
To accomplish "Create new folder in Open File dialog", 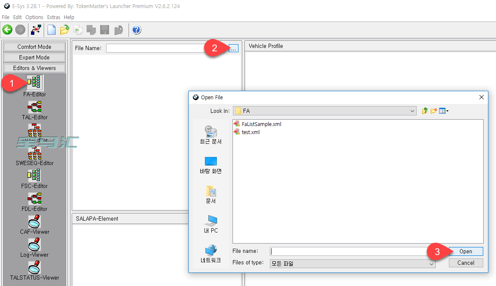I will tap(434, 111).
